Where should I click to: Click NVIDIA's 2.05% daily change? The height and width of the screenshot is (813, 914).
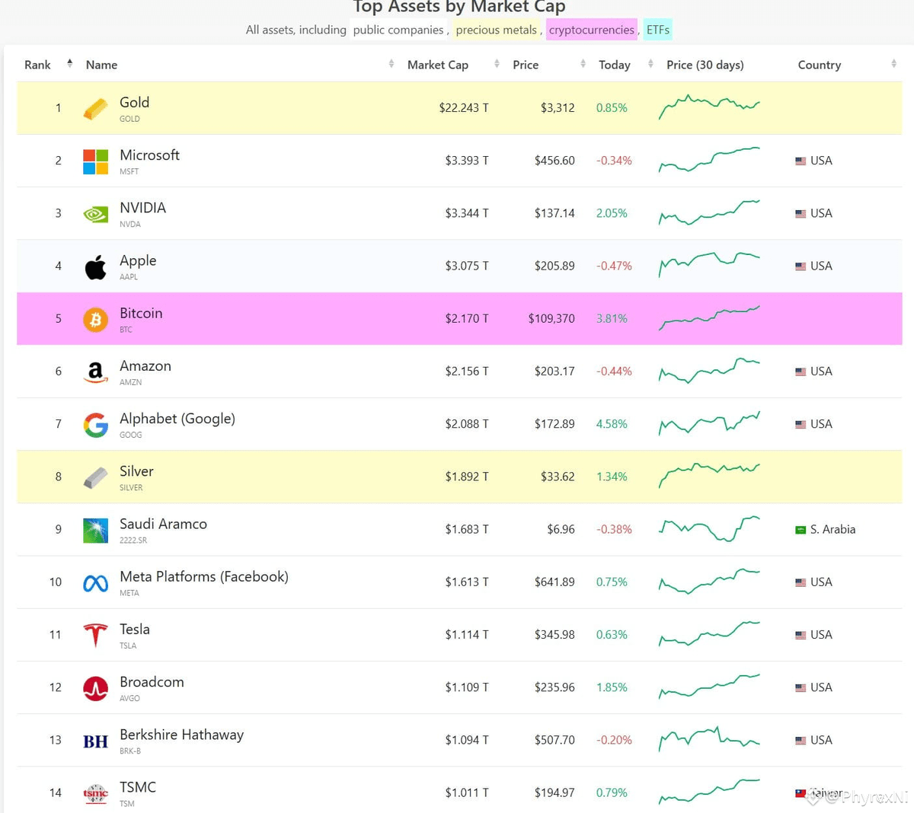click(x=612, y=213)
